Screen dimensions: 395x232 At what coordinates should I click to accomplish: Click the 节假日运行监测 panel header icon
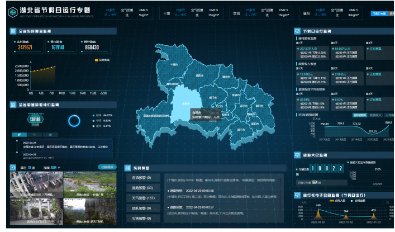pyautogui.click(x=297, y=32)
